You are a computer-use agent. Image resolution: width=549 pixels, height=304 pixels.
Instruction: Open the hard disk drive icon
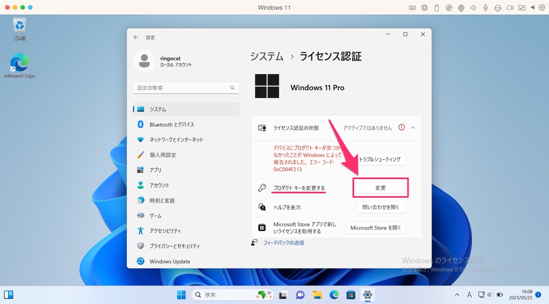point(497,8)
